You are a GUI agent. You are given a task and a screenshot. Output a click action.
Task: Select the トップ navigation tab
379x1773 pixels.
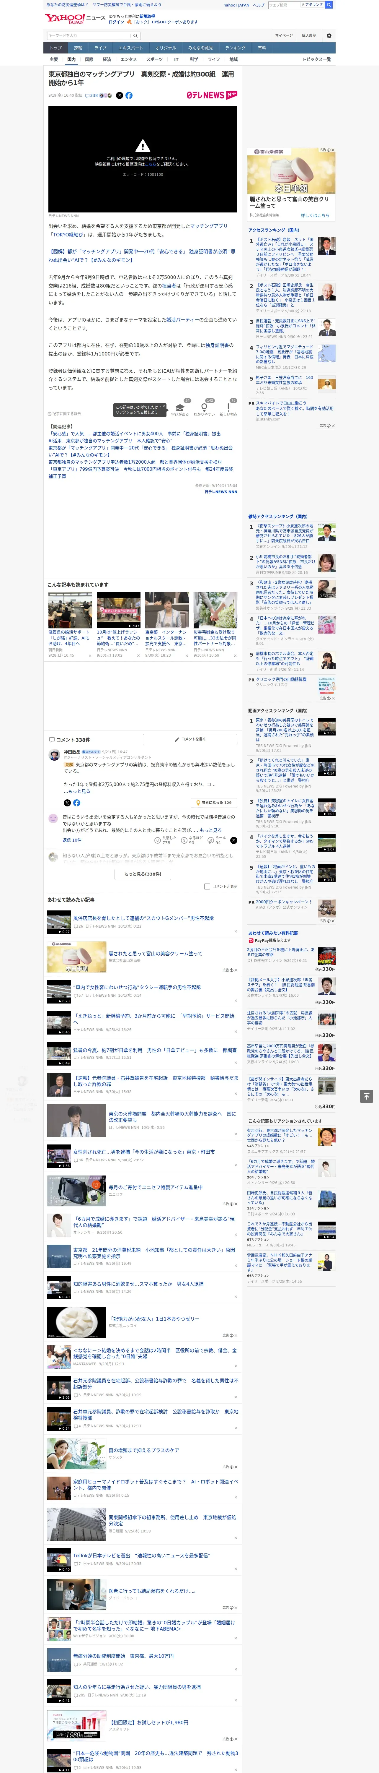pyautogui.click(x=56, y=48)
